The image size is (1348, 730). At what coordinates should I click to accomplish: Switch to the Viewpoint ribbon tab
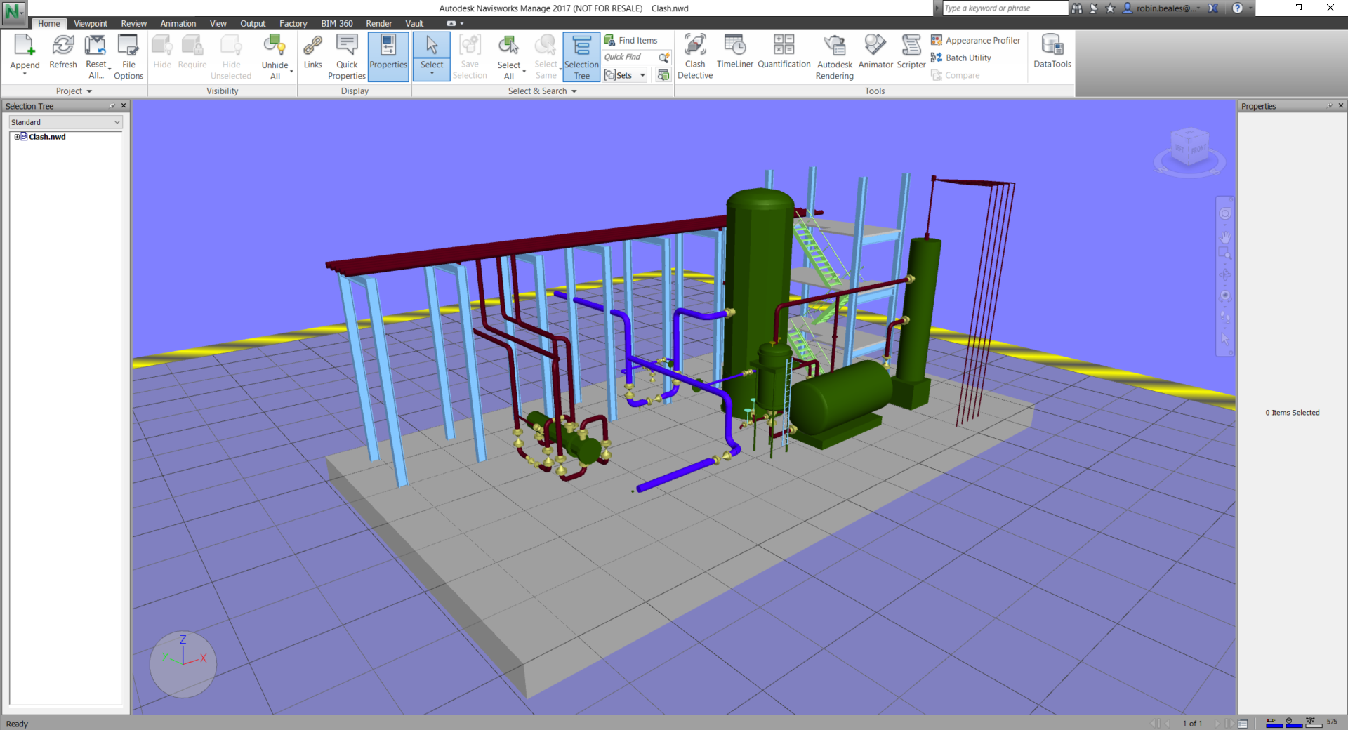[91, 24]
